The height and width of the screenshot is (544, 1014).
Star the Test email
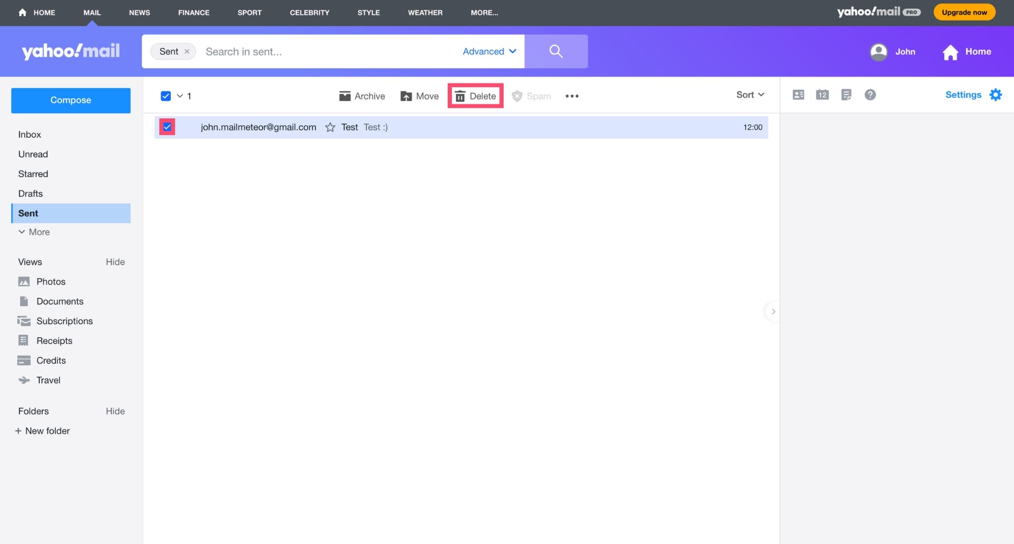point(330,127)
